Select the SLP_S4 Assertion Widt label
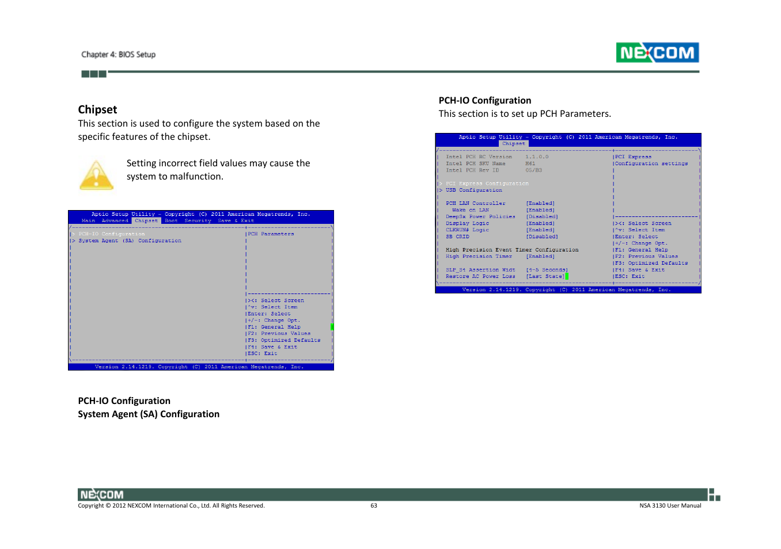This screenshot has height=549, width=781. (x=481, y=270)
